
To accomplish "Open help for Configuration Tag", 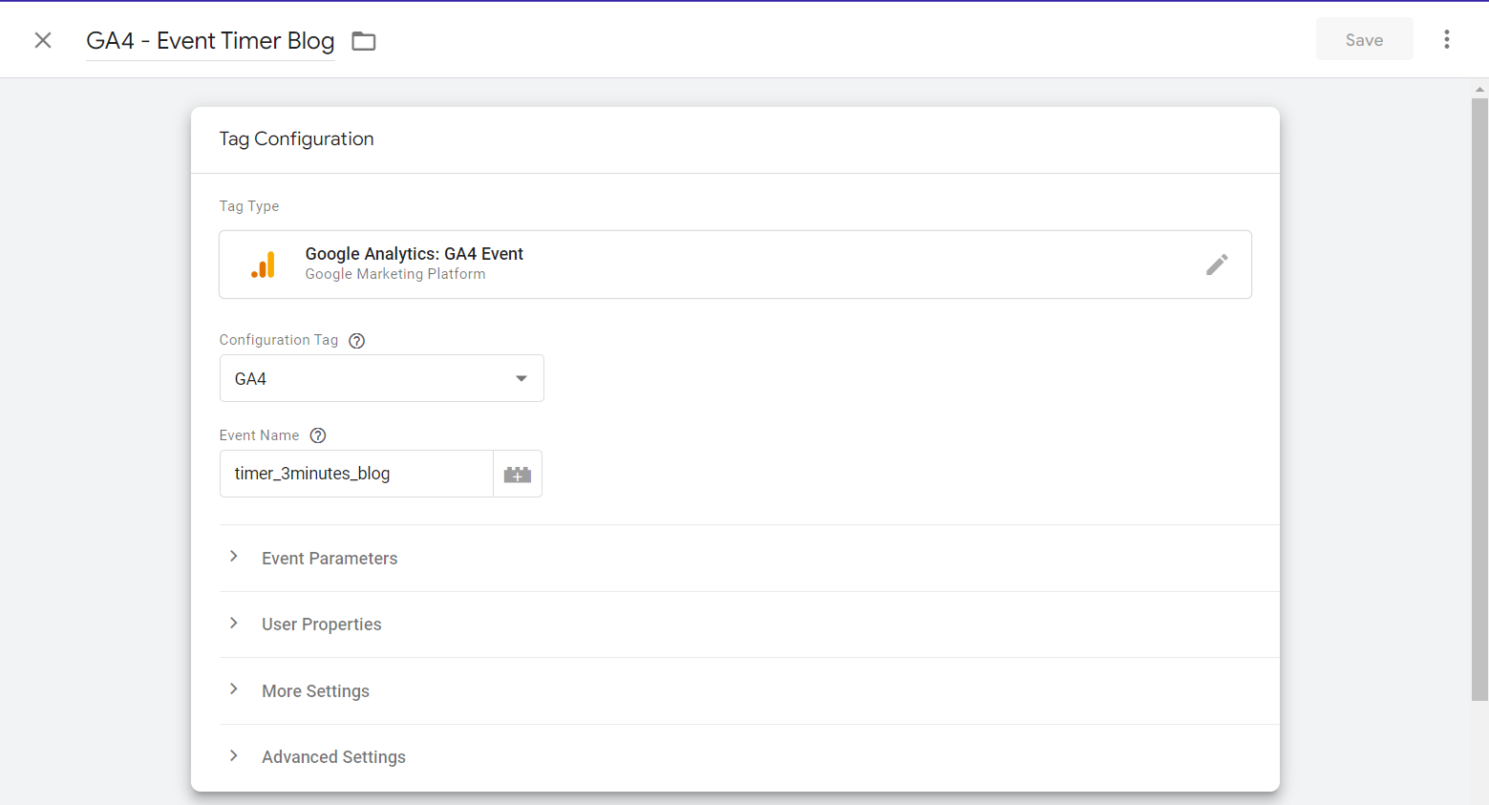I will click(x=357, y=341).
